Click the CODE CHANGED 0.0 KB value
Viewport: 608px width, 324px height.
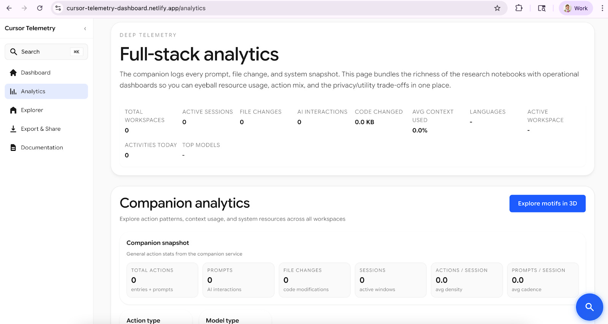(x=364, y=122)
